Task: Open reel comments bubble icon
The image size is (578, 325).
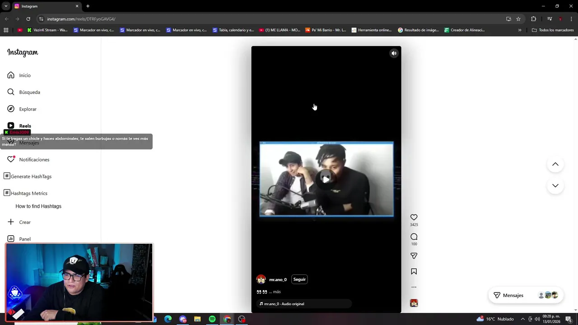Action: pyautogui.click(x=414, y=237)
